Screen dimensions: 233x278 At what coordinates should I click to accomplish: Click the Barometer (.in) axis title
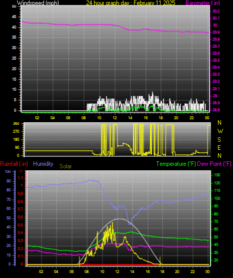click(x=202, y=3)
